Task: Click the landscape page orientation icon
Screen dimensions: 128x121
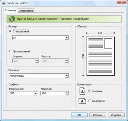Action: click(x=82, y=101)
